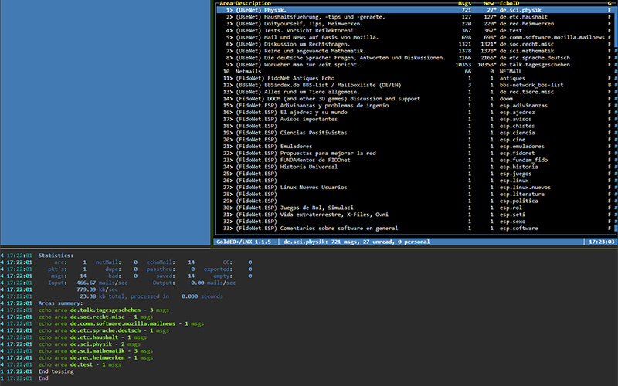This screenshot has width=618, height=386.
Task: Select 'El ajedrez y su mundo' row
Action: (x=416, y=112)
